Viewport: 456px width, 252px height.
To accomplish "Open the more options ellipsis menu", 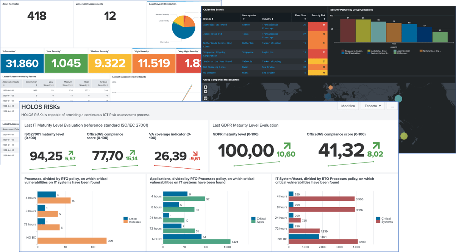I will click(x=392, y=106).
